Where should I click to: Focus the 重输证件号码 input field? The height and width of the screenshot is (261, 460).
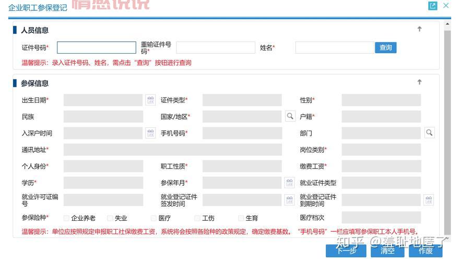216,48
